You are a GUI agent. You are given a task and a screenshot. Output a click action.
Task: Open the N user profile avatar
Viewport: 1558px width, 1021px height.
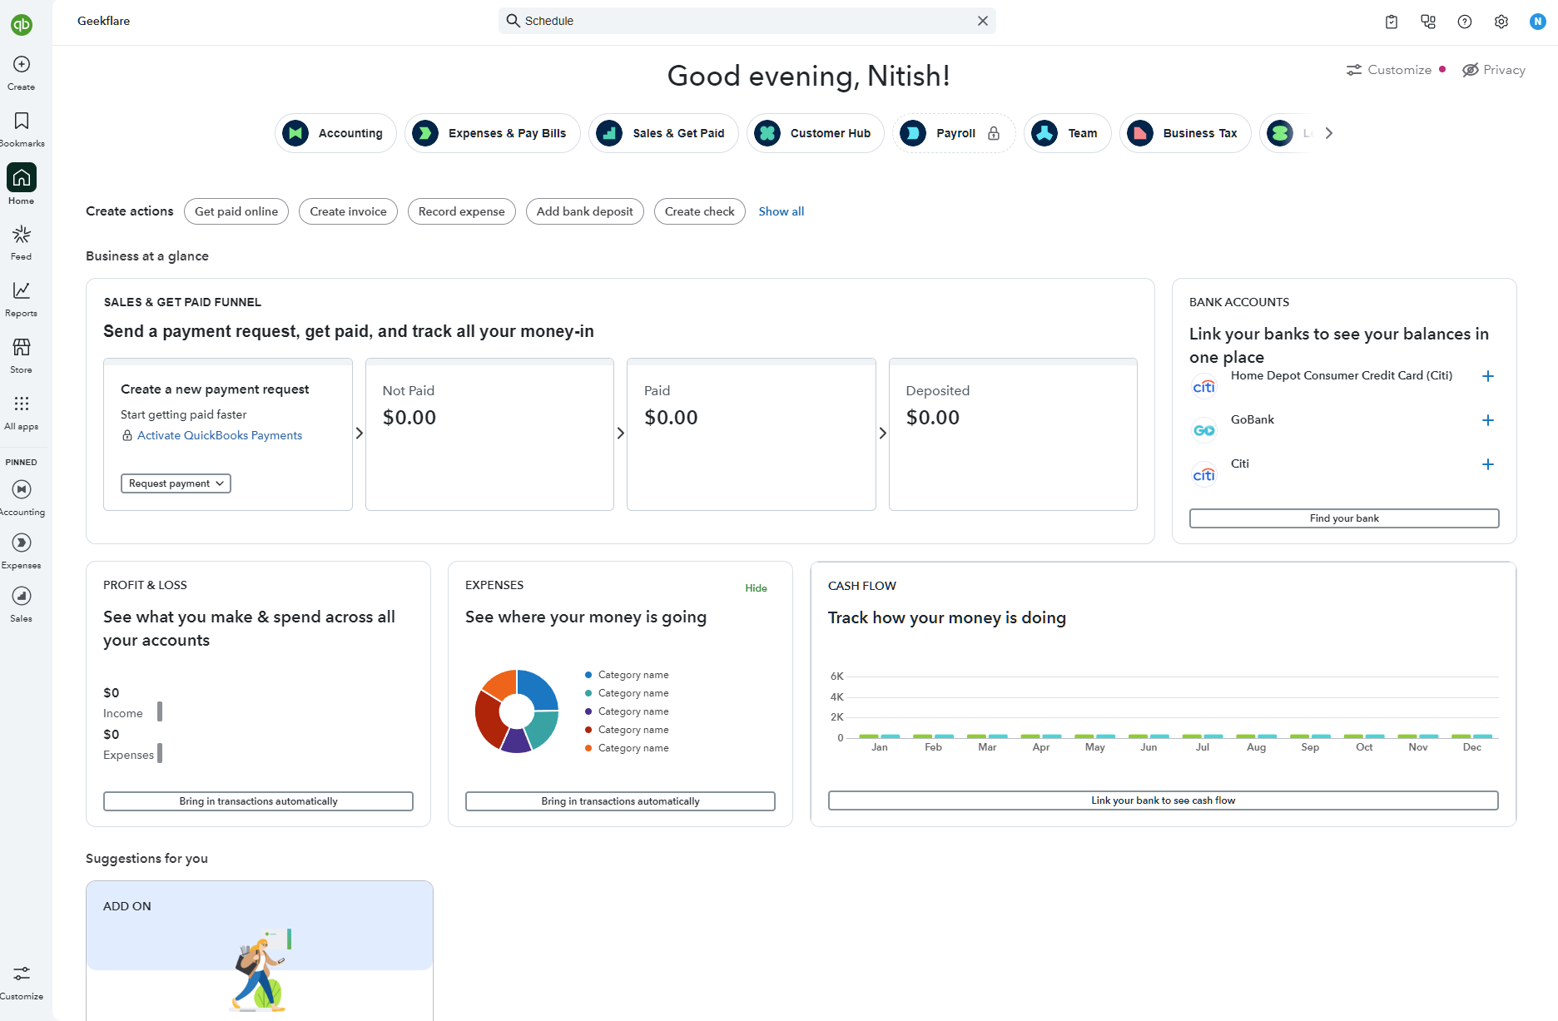click(x=1538, y=22)
